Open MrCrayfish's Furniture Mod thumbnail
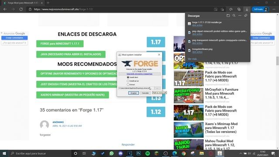Screen dimensions: 279x157 189,96
